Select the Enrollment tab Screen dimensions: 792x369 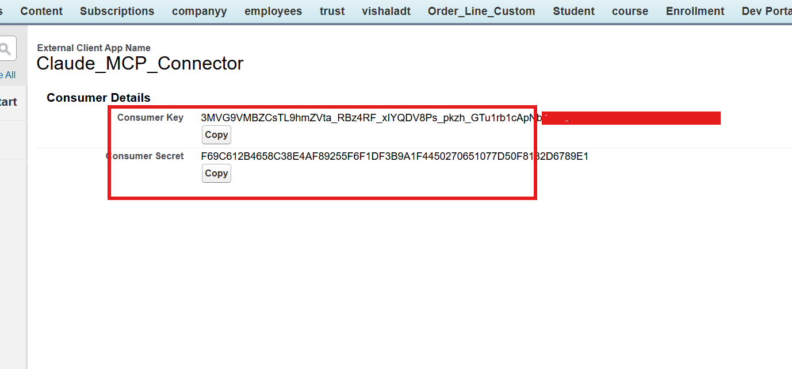(695, 11)
